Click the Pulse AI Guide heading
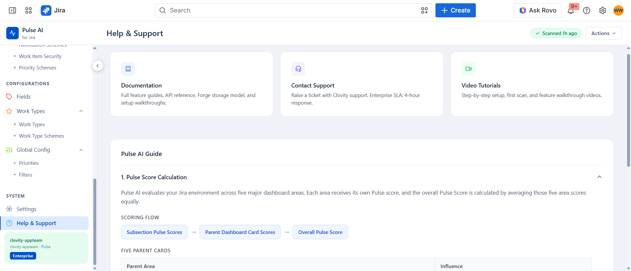Screen dimensions: 631x271 (141, 154)
